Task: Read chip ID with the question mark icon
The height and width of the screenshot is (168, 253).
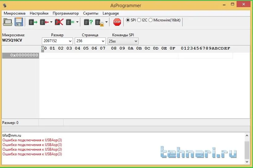Action: pos(88,22)
